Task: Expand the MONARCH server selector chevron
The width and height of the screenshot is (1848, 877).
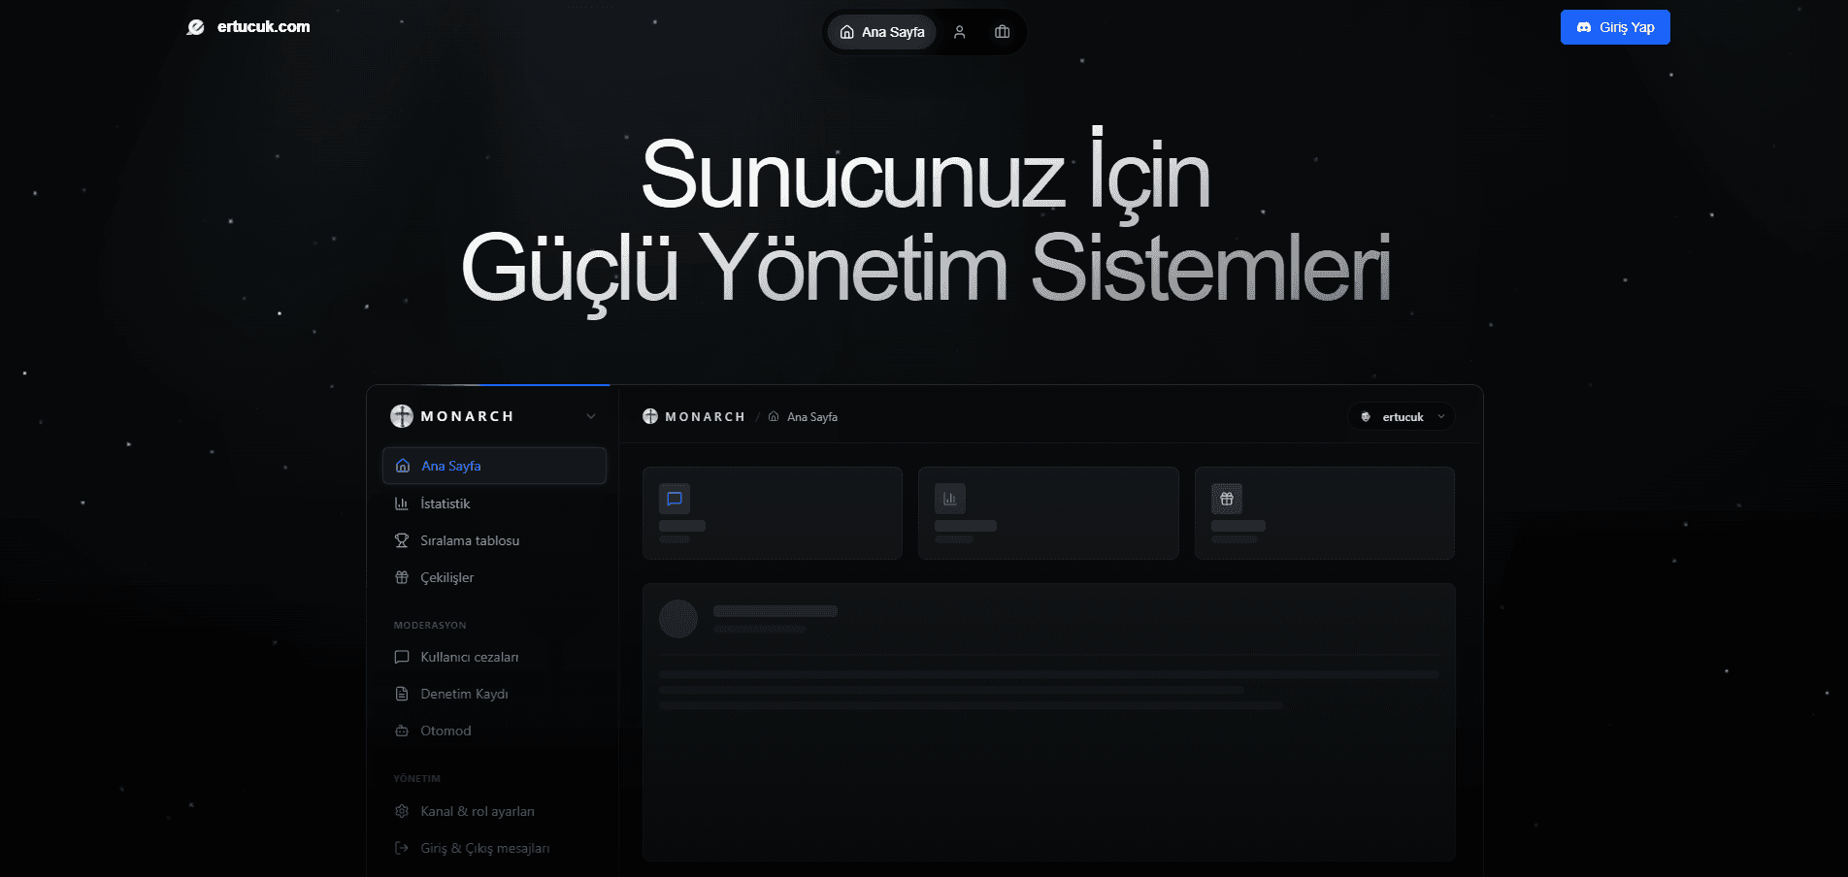Action: pyautogui.click(x=591, y=415)
